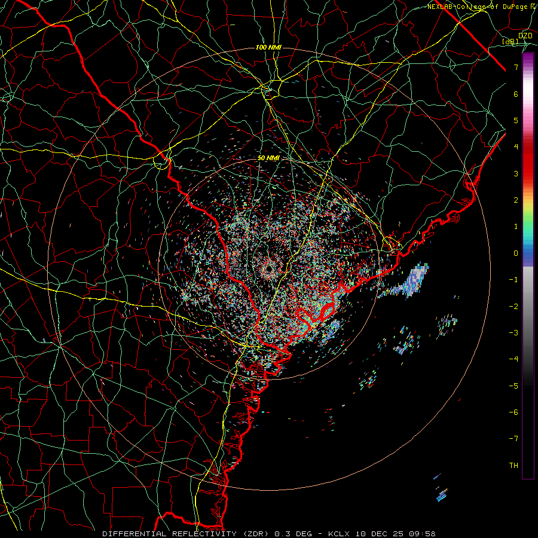Select the "-2" value on color scale
Image resolution: width=538 pixels, height=538 pixels.
click(x=513, y=306)
